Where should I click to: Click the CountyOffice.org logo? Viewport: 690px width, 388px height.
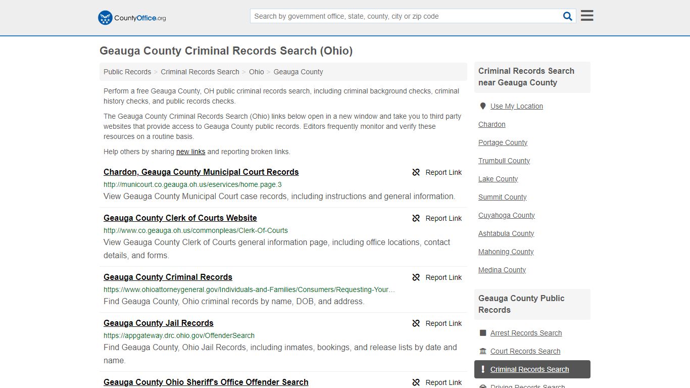(132, 18)
